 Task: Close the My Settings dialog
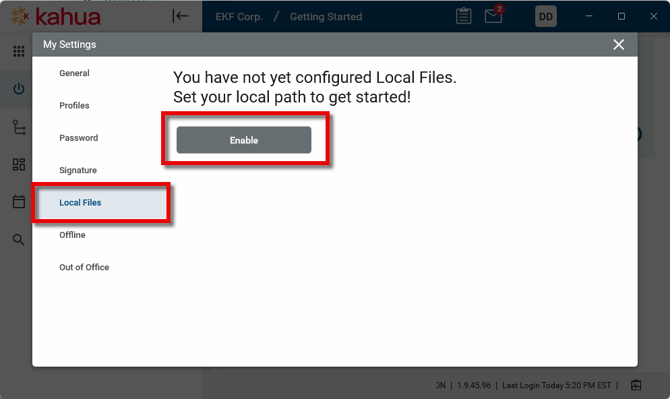[618, 44]
